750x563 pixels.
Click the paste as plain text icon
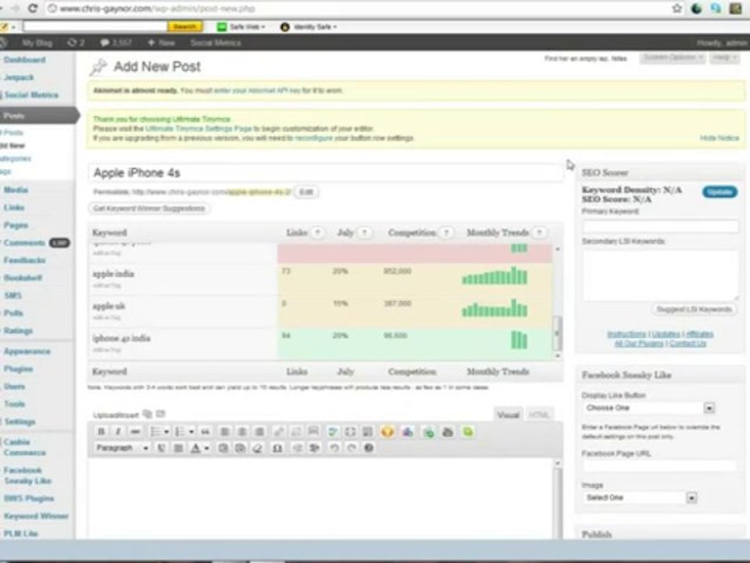tap(223, 448)
